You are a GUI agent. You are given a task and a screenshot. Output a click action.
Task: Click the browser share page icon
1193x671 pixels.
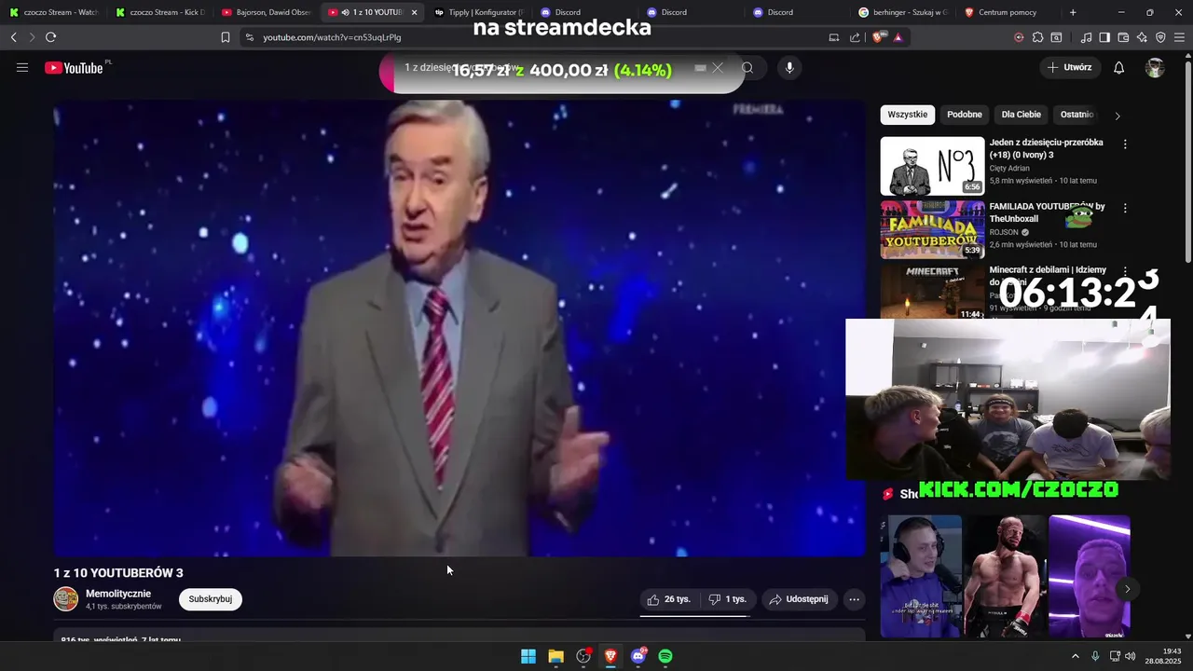(855, 37)
